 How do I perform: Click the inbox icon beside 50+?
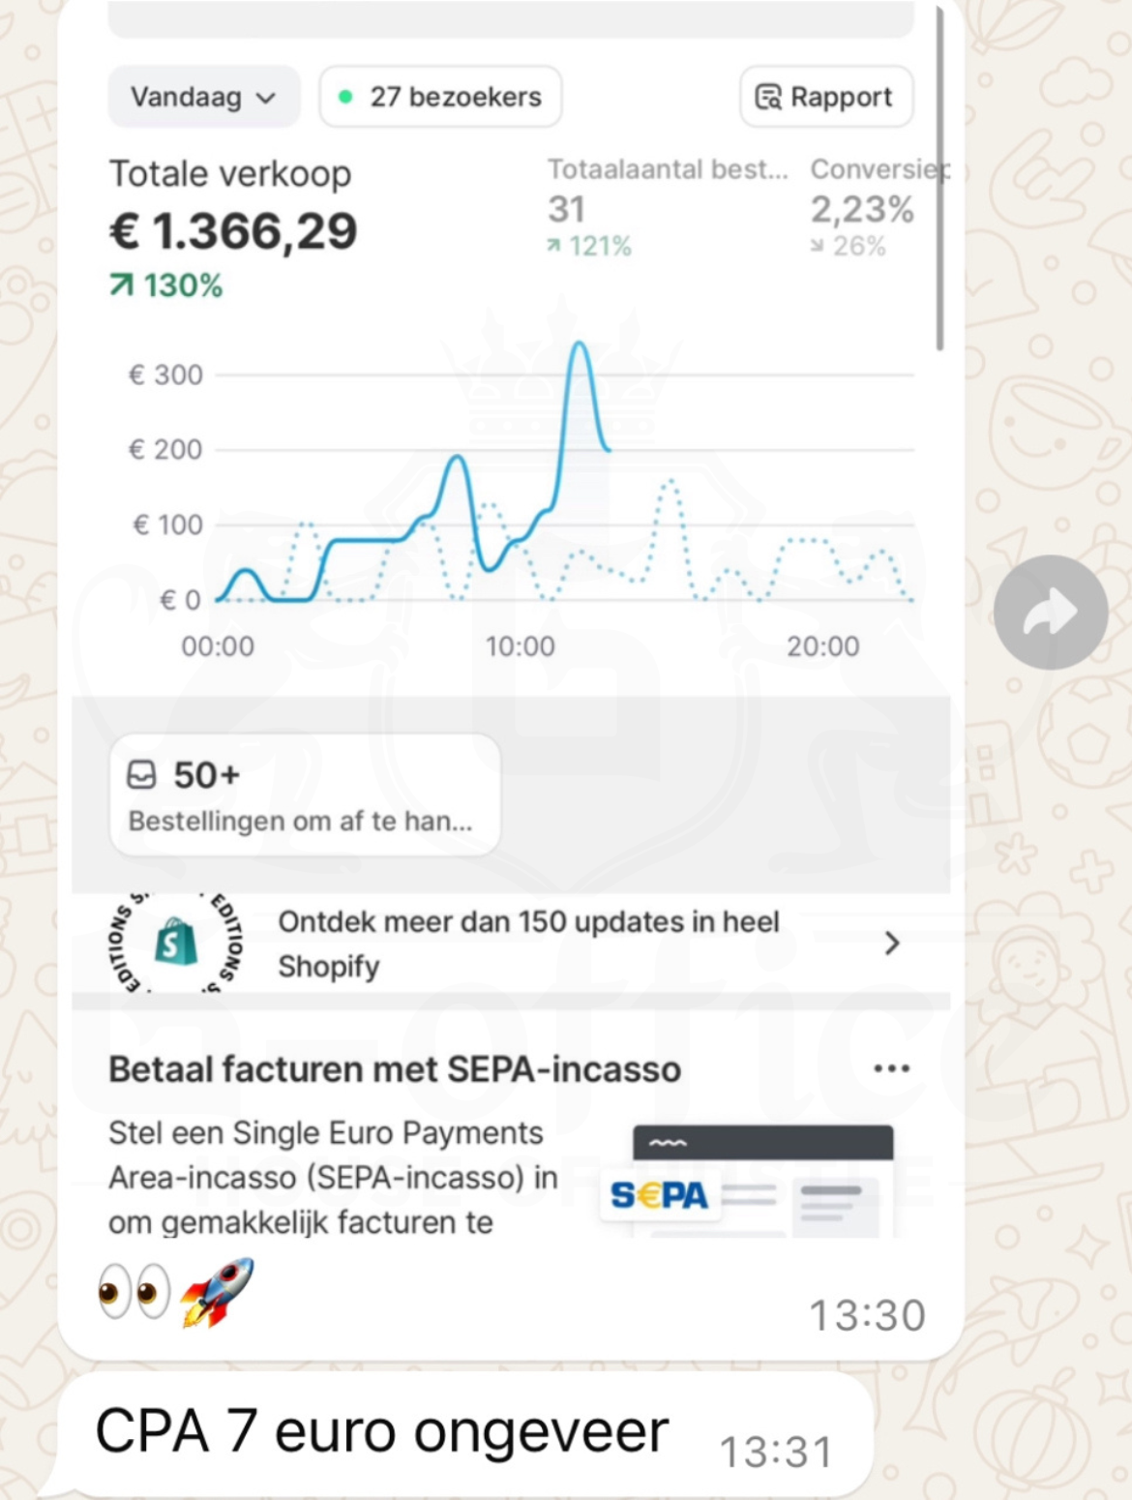(142, 775)
